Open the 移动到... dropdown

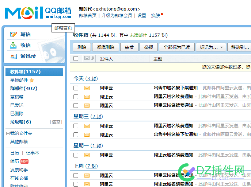tap(239, 47)
